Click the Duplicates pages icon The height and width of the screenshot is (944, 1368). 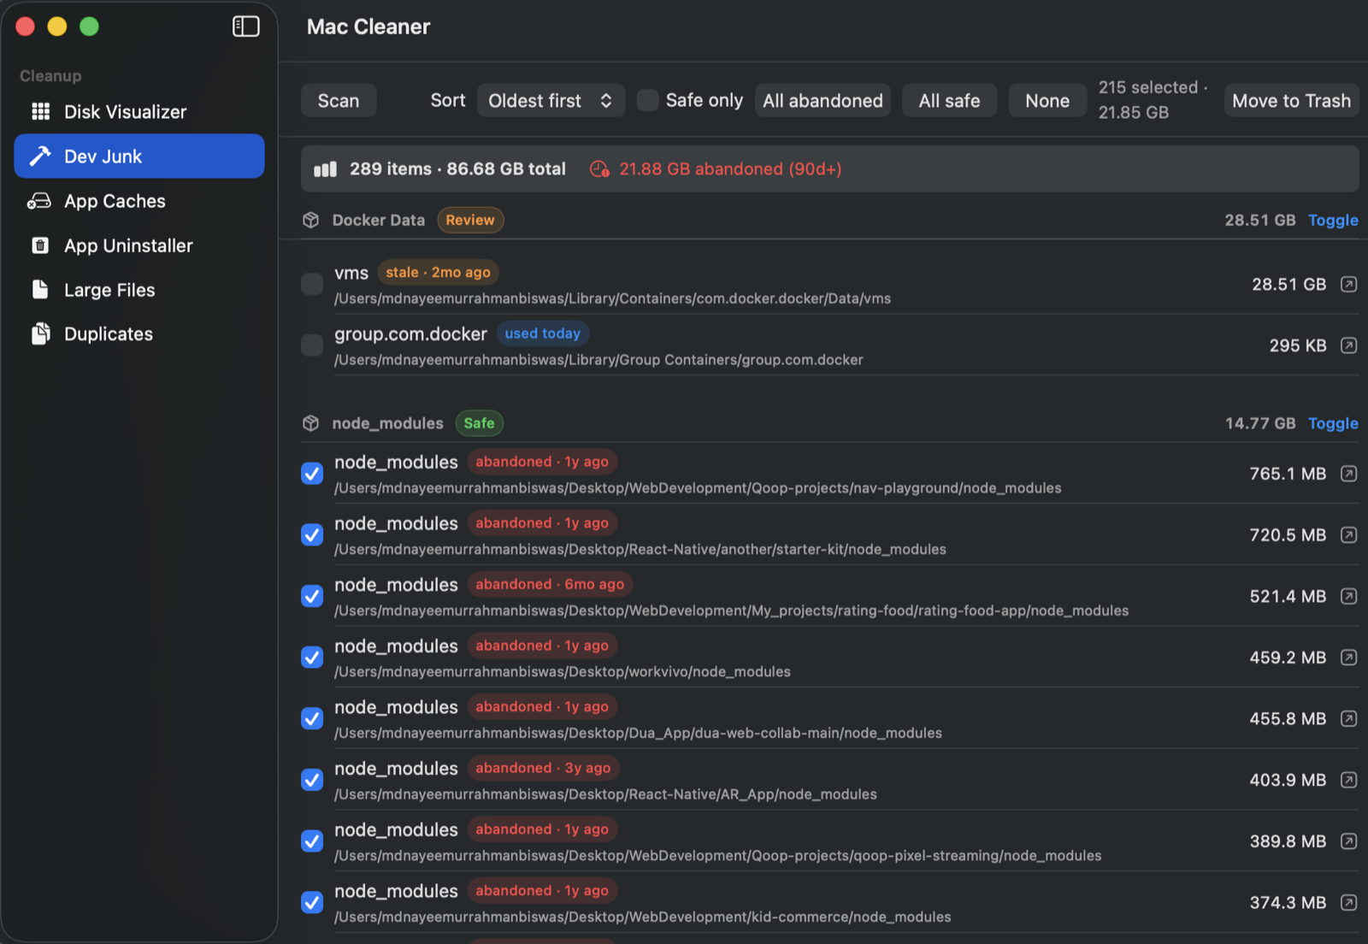(40, 333)
